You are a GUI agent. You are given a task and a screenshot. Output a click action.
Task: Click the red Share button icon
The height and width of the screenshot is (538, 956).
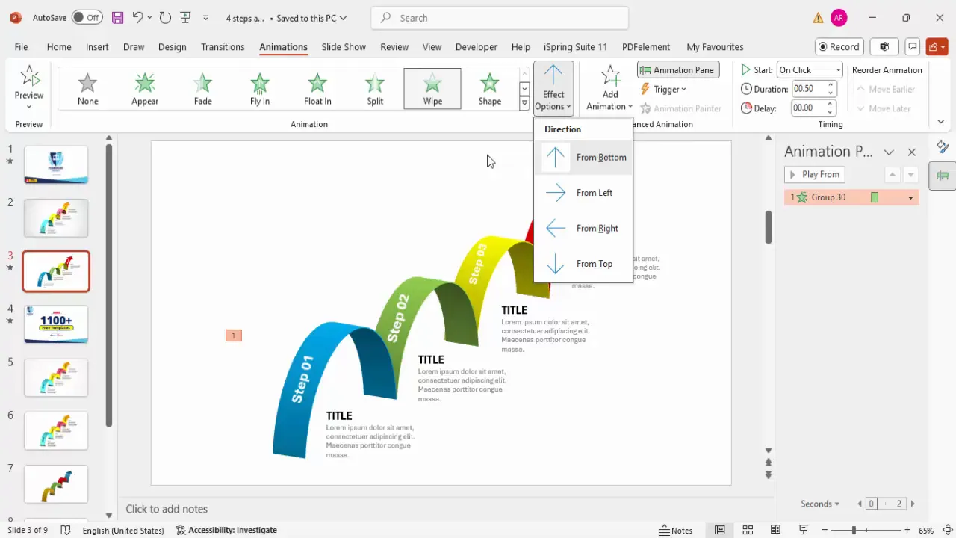(937, 46)
